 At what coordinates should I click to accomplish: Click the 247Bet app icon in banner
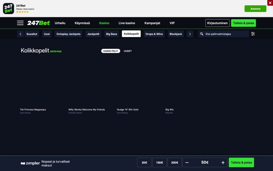click(x=8, y=9)
